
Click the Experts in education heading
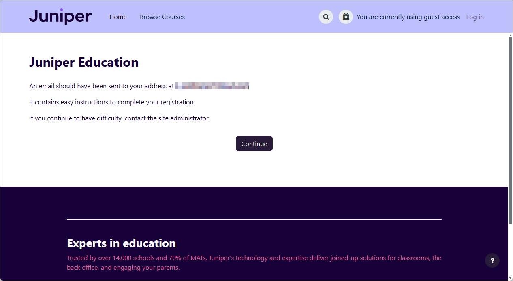121,243
